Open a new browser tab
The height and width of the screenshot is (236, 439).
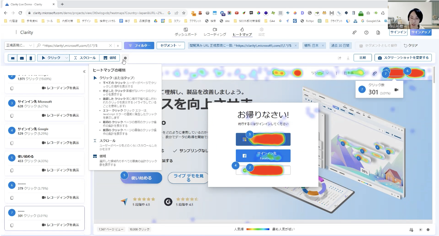[x=62, y=4]
